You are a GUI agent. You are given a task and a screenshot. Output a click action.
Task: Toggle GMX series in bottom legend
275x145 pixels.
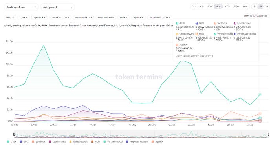[x=24, y=141]
